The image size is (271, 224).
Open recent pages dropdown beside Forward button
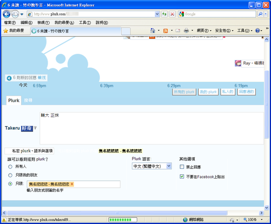(22, 14)
